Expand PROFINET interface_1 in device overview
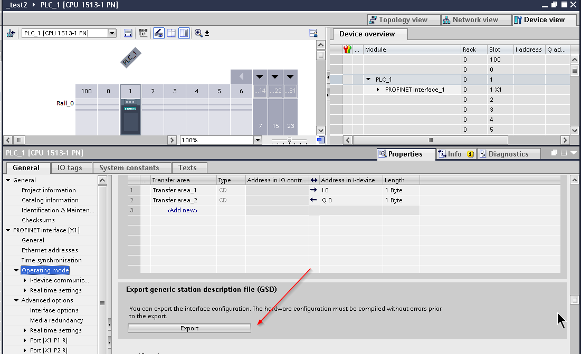The image size is (581, 354). pos(378,90)
